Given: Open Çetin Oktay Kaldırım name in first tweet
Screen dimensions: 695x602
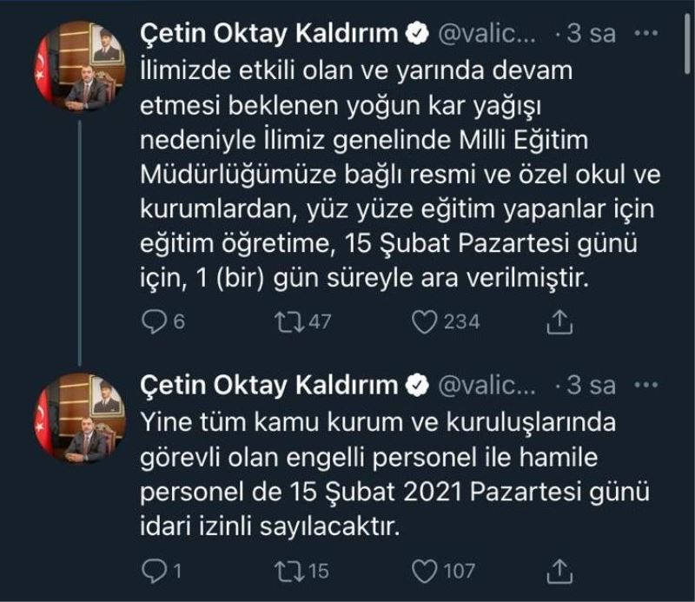Looking at the screenshot, I should 269,34.
